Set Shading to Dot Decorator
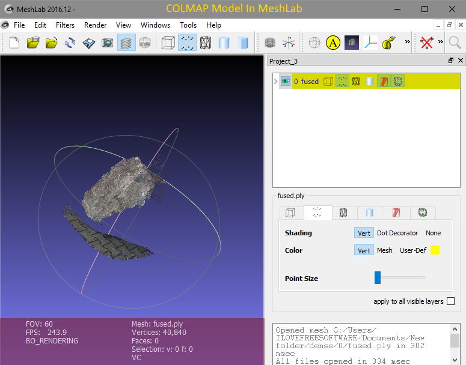Screen dimensions: 466x365 (x=397, y=233)
